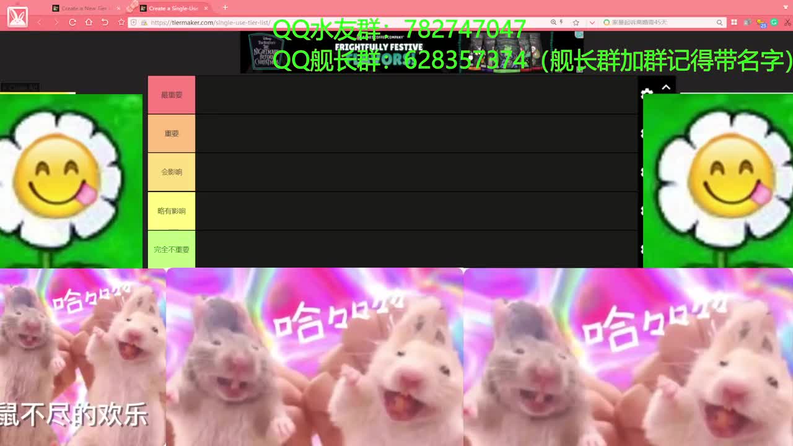Select the 重要 orange tier label
This screenshot has height=446, width=793.
click(x=172, y=133)
